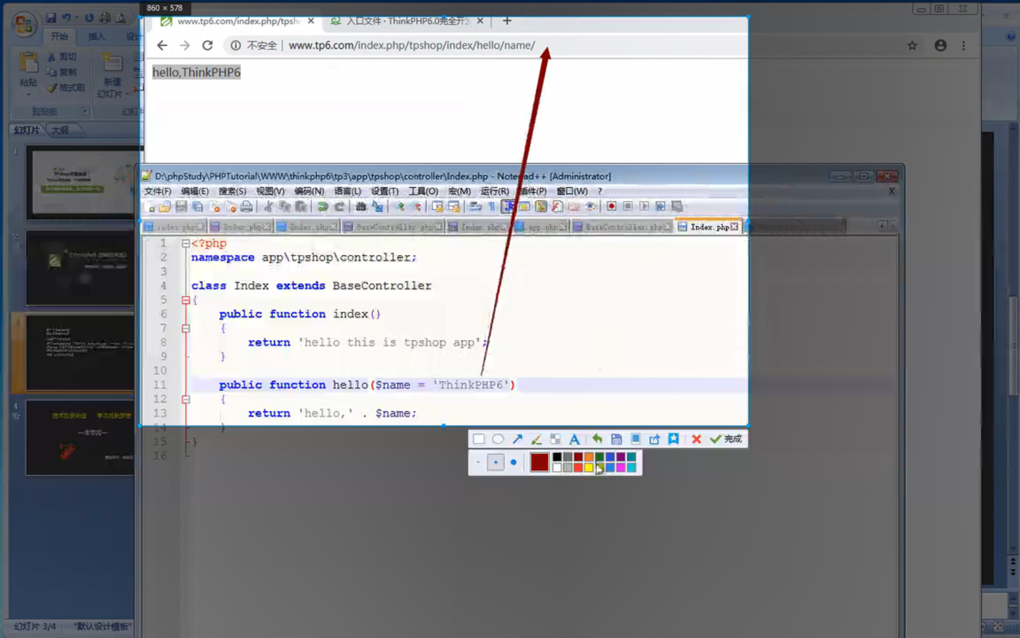The image size is (1020, 638).
Task: Send the screenshot to phone
Action: pos(635,439)
